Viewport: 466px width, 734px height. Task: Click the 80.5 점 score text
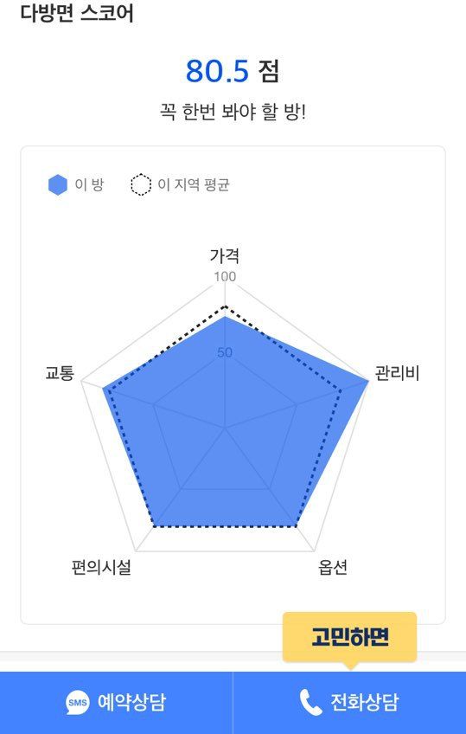[x=233, y=71]
